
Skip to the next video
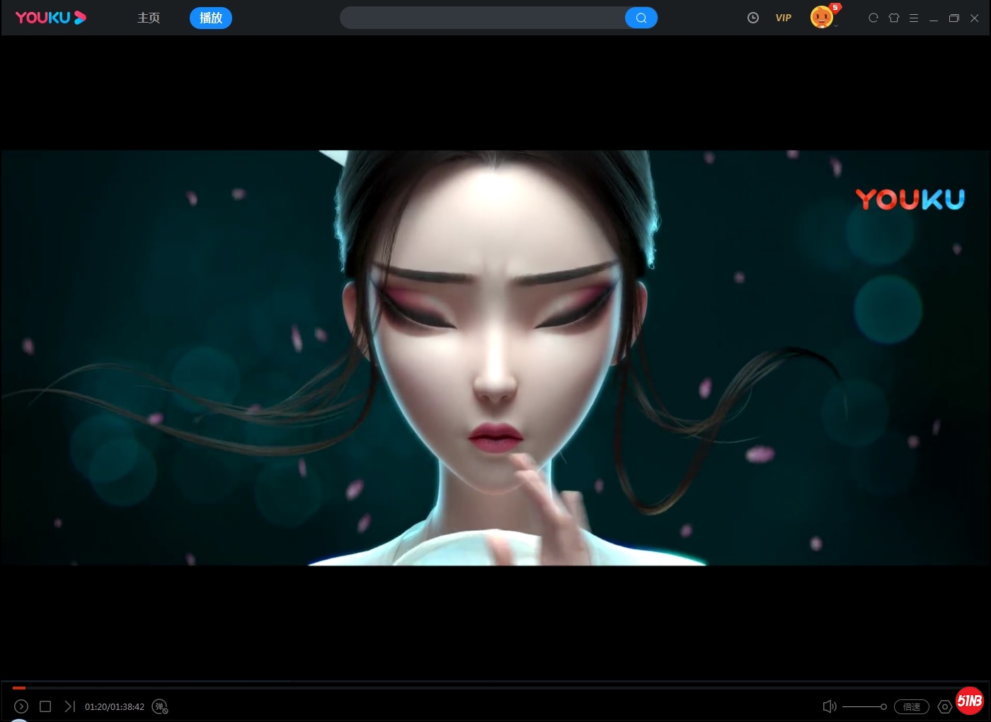(x=69, y=706)
